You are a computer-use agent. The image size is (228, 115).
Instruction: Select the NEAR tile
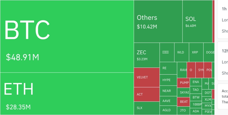pyautogui.click(x=168, y=91)
